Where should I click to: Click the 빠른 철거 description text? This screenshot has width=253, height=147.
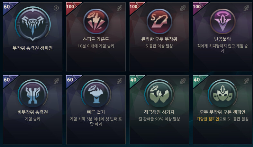click(96, 121)
